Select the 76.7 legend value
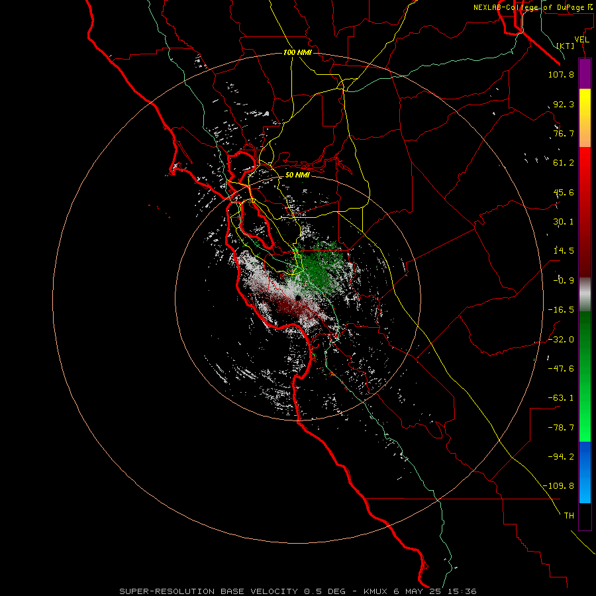Image resolution: width=596 pixels, height=596 pixels. pos(564,133)
